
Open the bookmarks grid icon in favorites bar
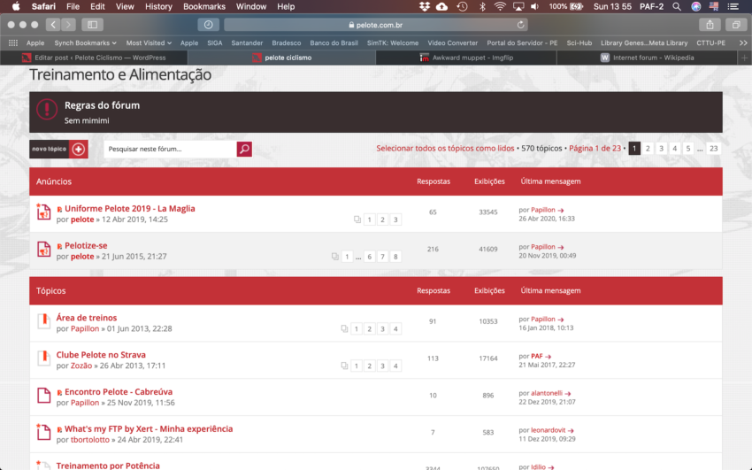tap(12, 42)
